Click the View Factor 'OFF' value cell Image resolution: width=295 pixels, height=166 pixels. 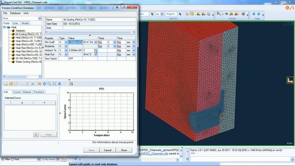pyautogui.click(x=75, y=59)
